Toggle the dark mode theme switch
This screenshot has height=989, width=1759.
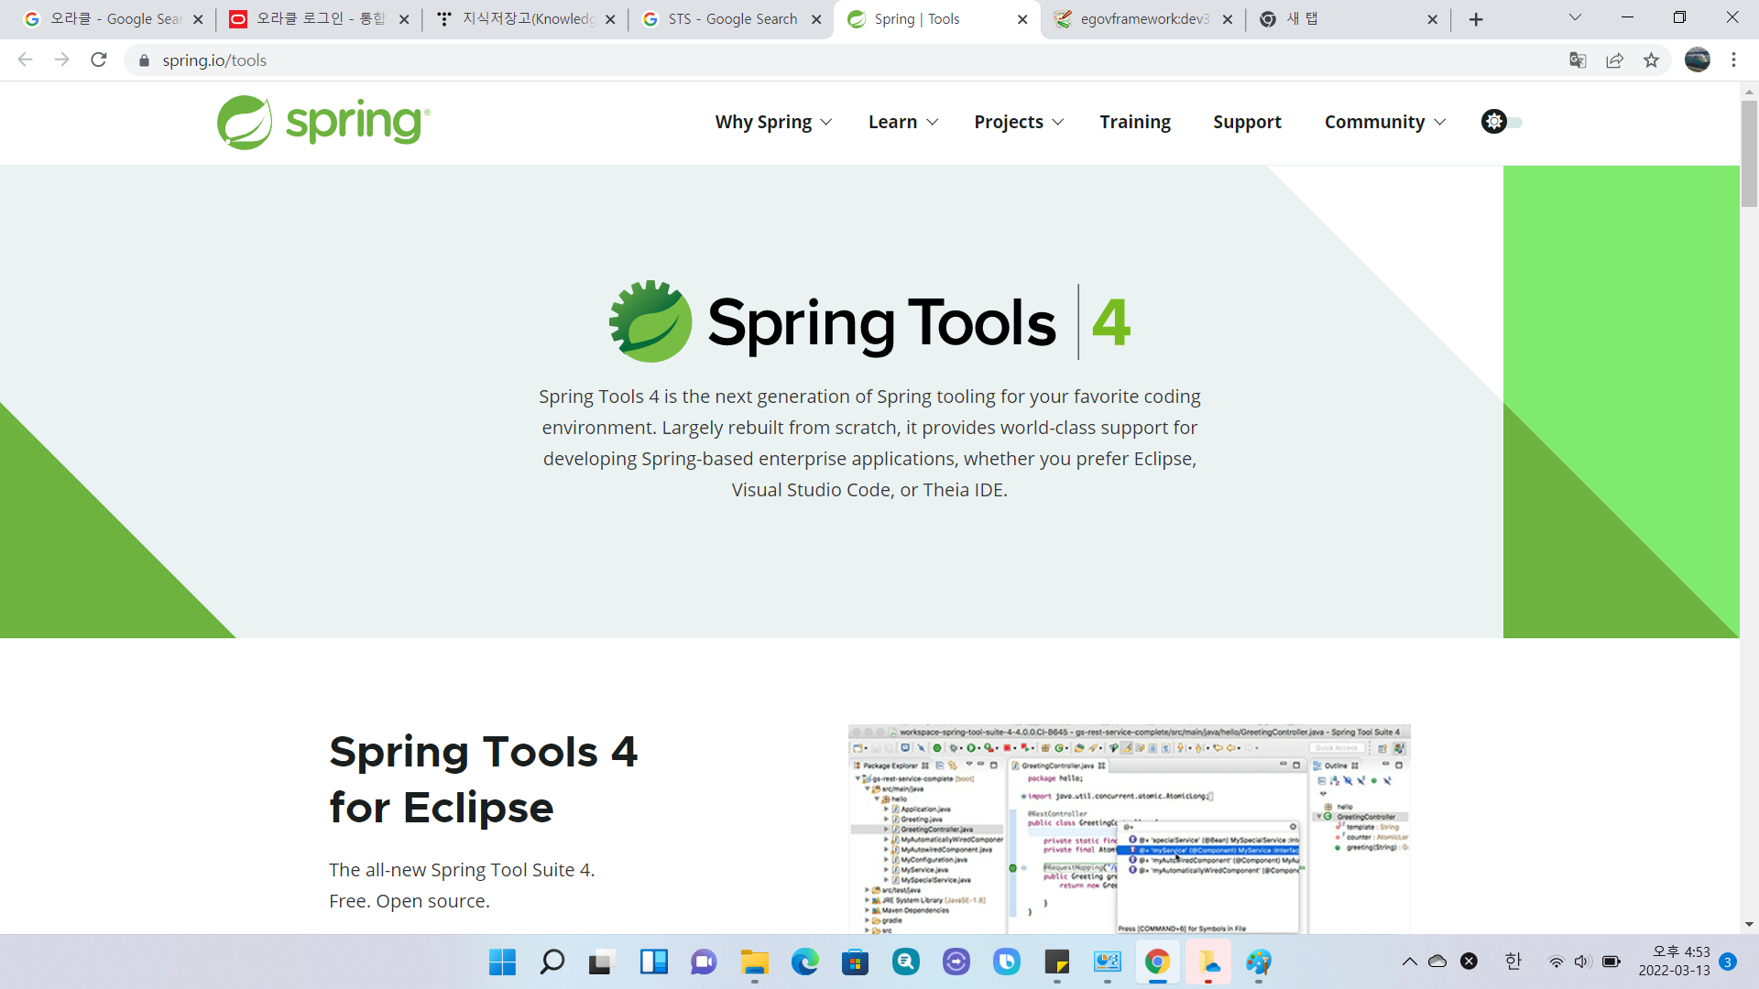click(1502, 122)
